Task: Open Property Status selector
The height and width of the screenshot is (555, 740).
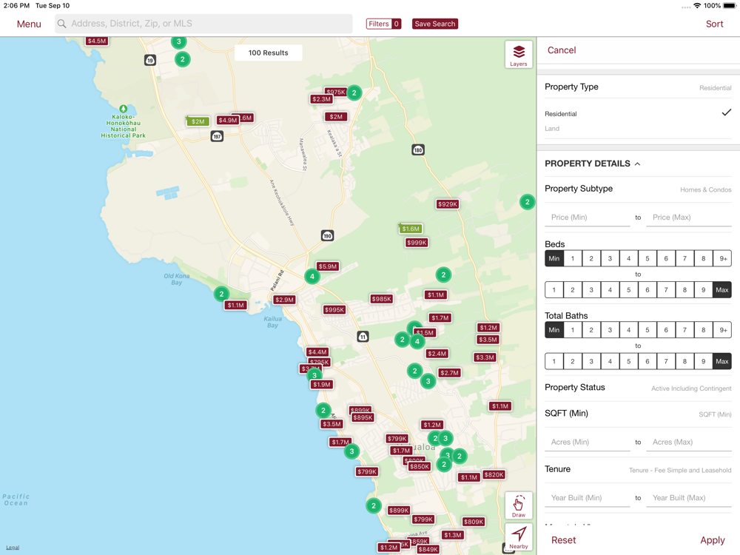Action: click(638, 388)
